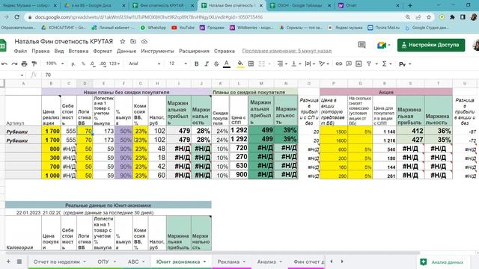Open the all sheets list
Image resolution: width=479 pixels, height=269 pixels.
(19, 262)
